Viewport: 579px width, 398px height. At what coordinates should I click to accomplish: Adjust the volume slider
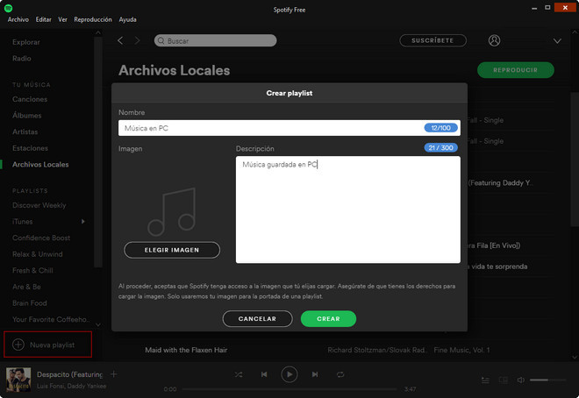[x=547, y=380]
